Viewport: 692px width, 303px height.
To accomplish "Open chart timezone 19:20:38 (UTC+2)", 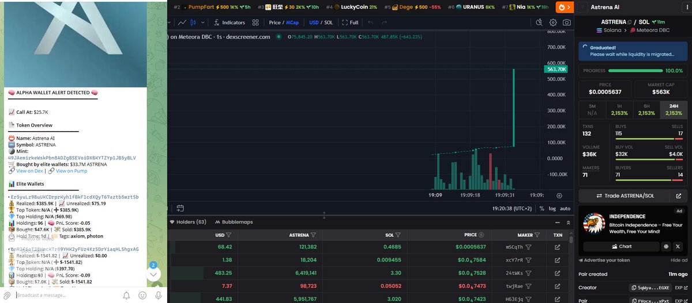I will [513, 208].
